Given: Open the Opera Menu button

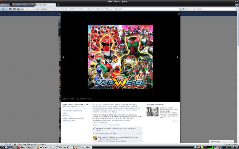Looking at the screenshot, I should pos(5,5).
